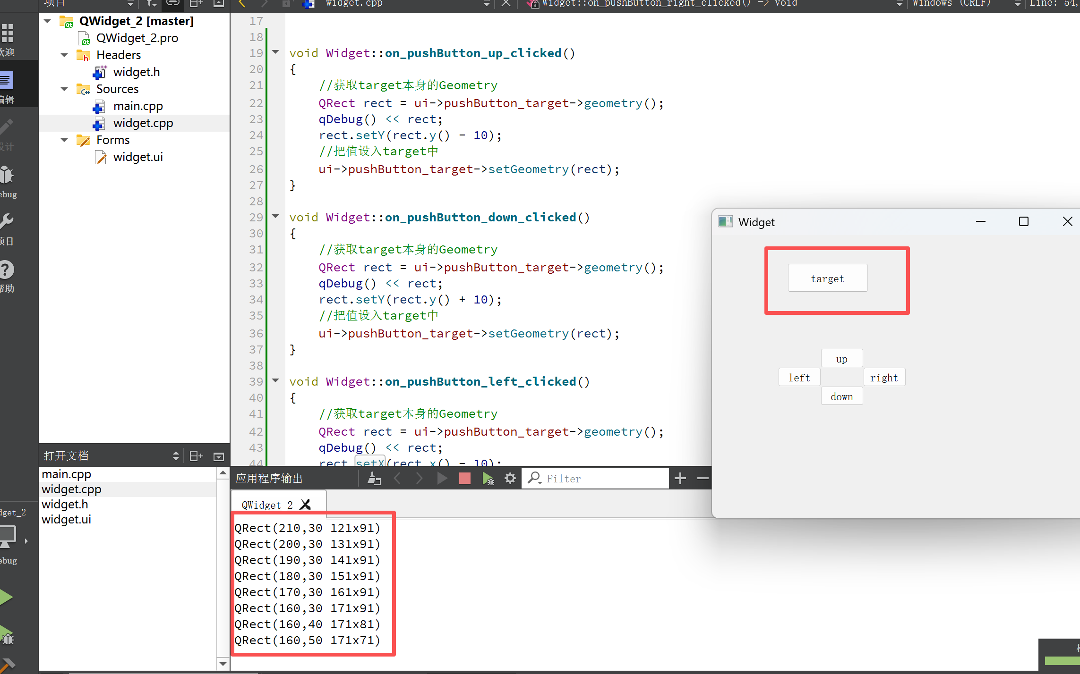Click the clear output broom icon
The image size is (1080, 674).
(374, 479)
